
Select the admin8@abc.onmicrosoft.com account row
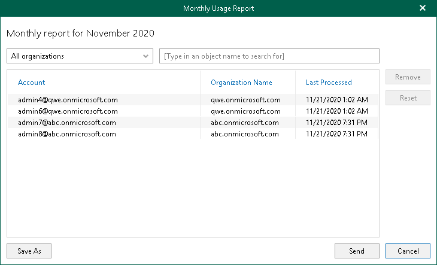click(x=67, y=134)
